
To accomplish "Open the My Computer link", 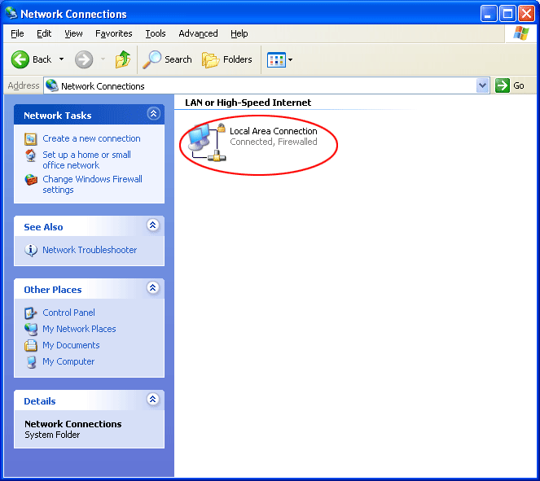I will (x=68, y=361).
